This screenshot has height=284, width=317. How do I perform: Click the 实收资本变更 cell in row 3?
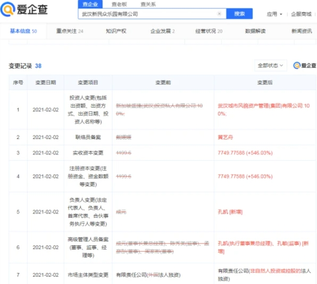(88, 152)
